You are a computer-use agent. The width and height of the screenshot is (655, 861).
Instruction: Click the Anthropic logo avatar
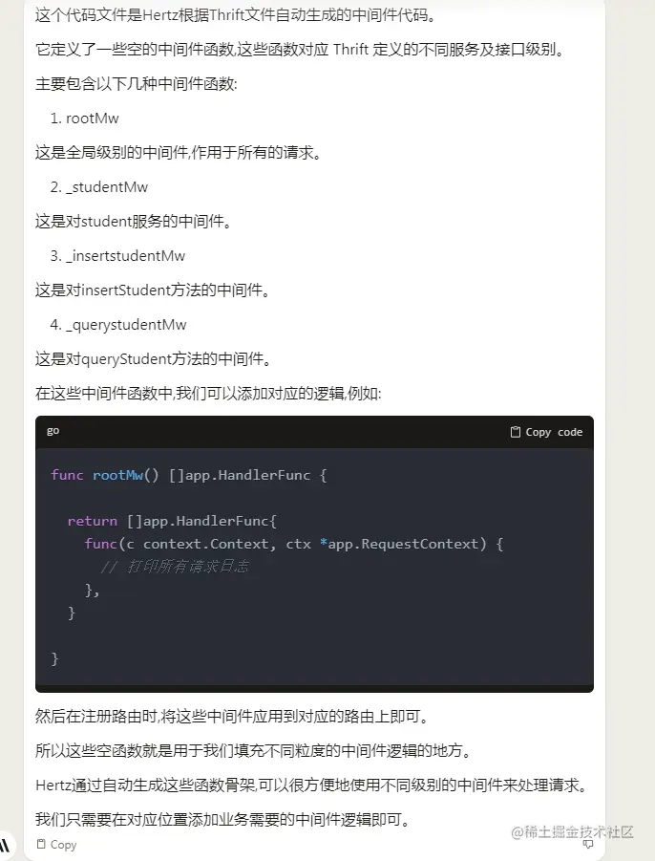(x=5, y=845)
